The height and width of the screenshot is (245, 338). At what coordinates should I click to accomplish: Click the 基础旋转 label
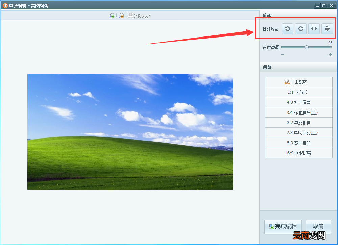[270, 29]
